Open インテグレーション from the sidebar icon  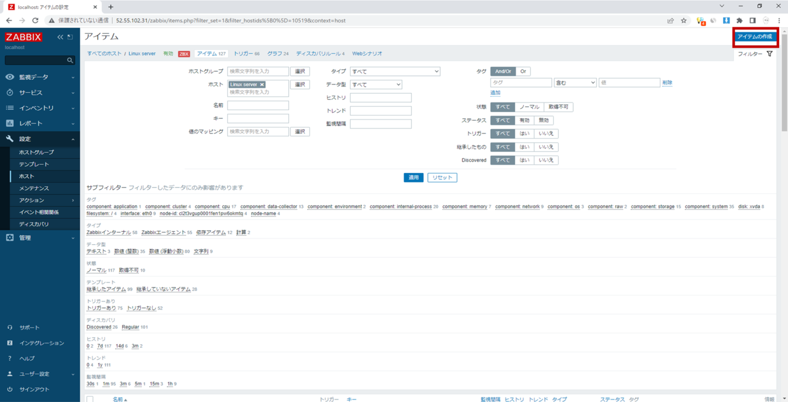pos(11,343)
